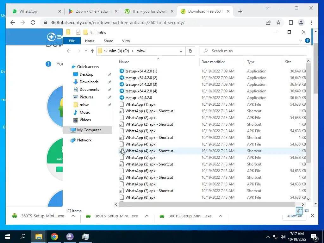Sort files by Type column
Image resolution: width=324 pixels, height=243 pixels.
tap(251, 62)
